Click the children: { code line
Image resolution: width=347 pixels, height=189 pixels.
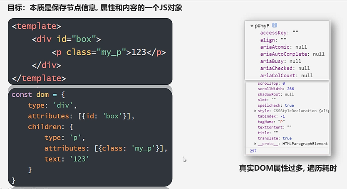point(50,127)
